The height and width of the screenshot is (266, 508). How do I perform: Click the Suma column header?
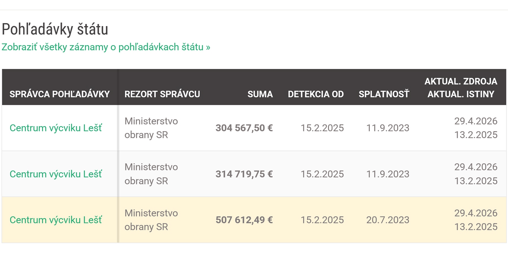click(x=260, y=94)
